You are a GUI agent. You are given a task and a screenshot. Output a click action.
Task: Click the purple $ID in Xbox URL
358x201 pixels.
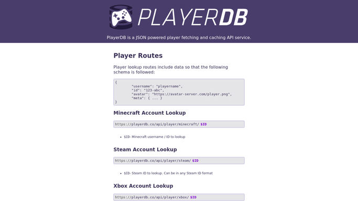point(193,197)
